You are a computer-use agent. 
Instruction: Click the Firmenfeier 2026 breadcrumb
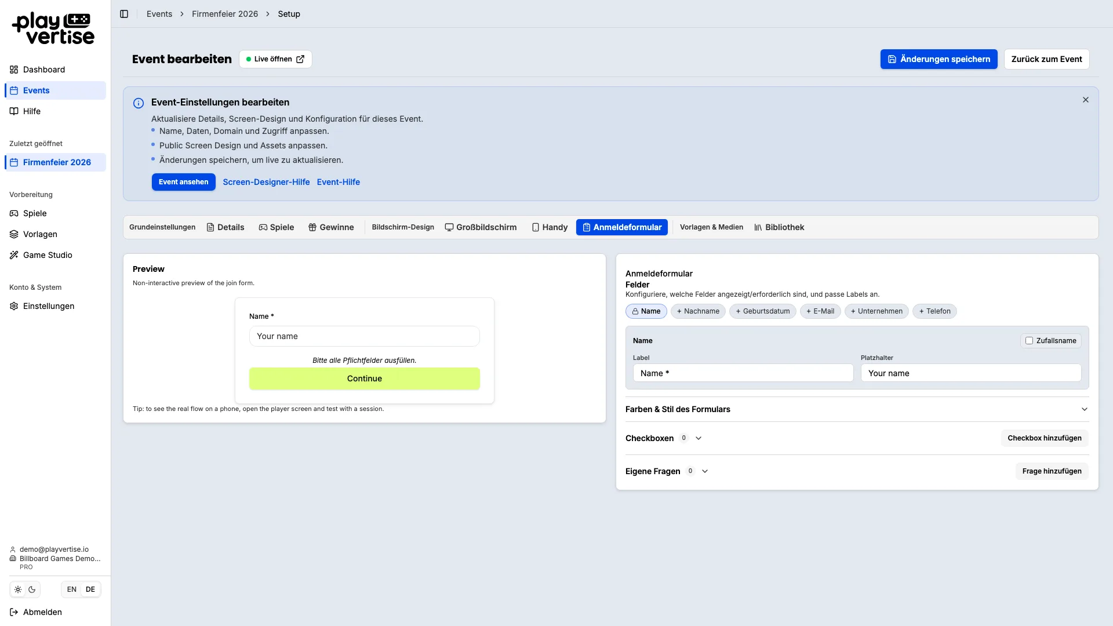[x=225, y=14]
